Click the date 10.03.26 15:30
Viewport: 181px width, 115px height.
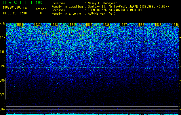point(15,13)
